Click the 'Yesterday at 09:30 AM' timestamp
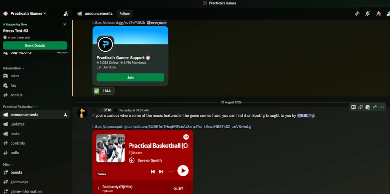390x194 pixels. 134,110
